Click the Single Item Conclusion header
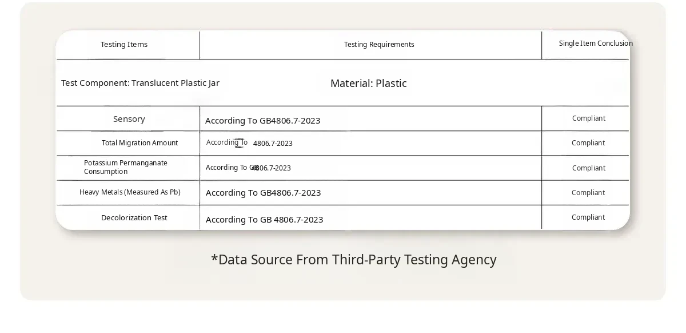 pyautogui.click(x=596, y=43)
